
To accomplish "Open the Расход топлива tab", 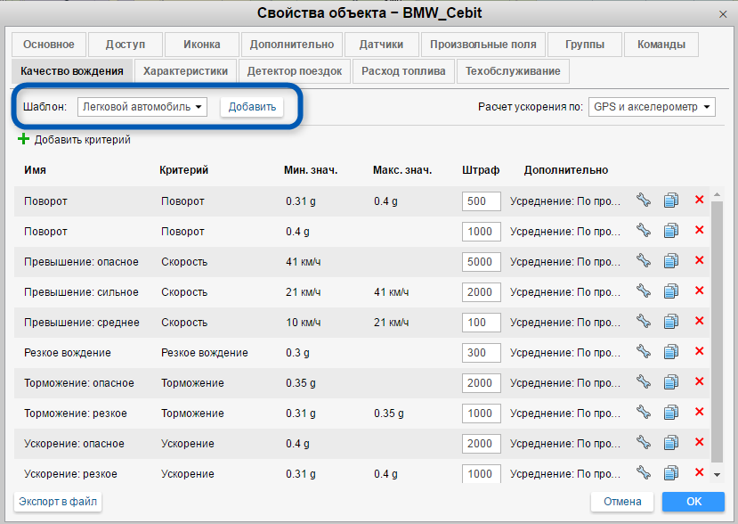I will [403, 71].
